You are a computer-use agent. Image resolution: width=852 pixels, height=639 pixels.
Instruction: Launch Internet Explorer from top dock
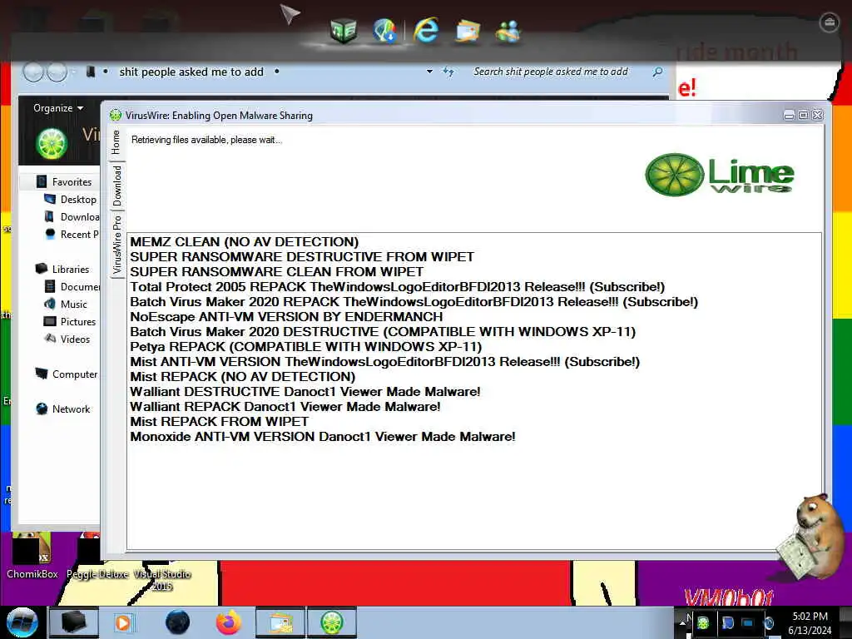[426, 30]
